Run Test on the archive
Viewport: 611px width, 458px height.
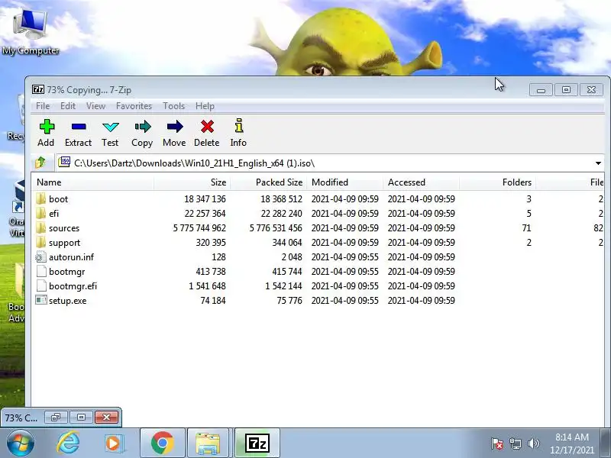[x=110, y=127]
